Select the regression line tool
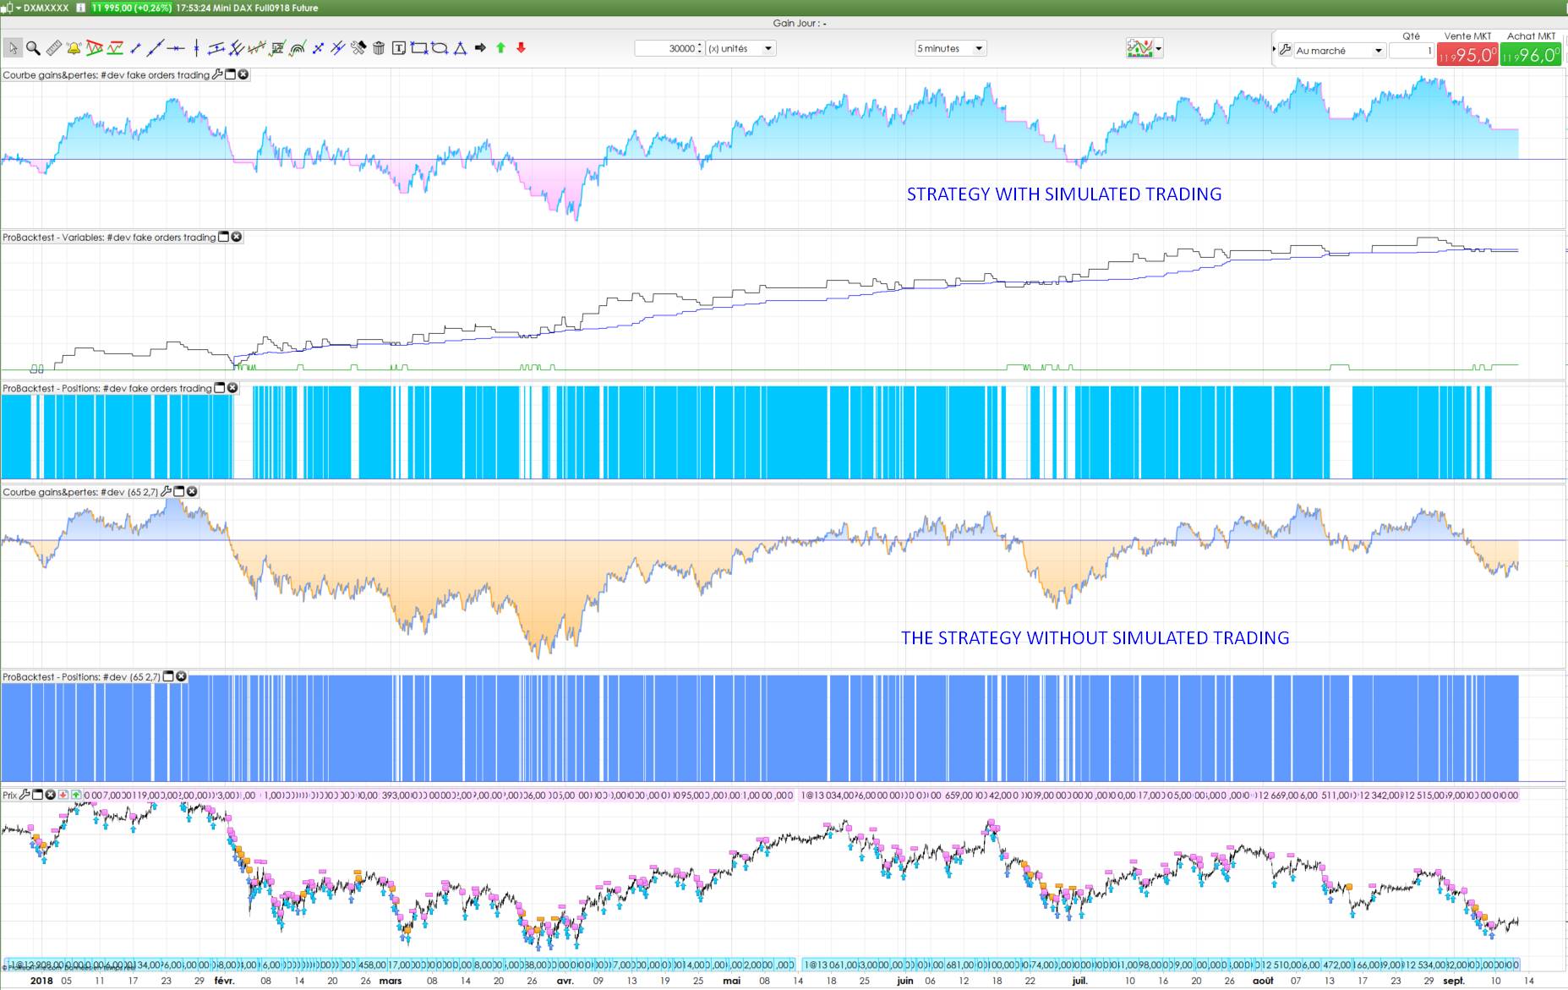1568x990 pixels. [x=257, y=48]
